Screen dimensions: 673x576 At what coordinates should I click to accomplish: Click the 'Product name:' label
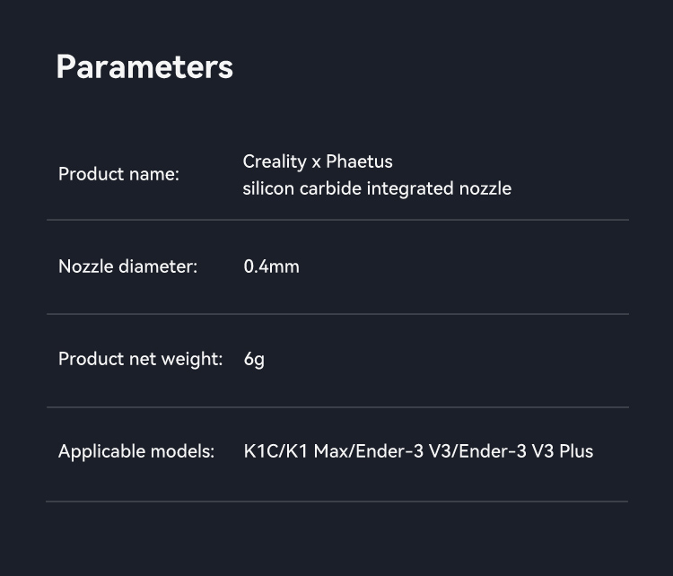tap(118, 174)
